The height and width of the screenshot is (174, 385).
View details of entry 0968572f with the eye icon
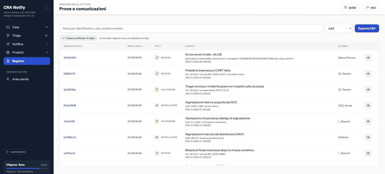[x=368, y=74]
